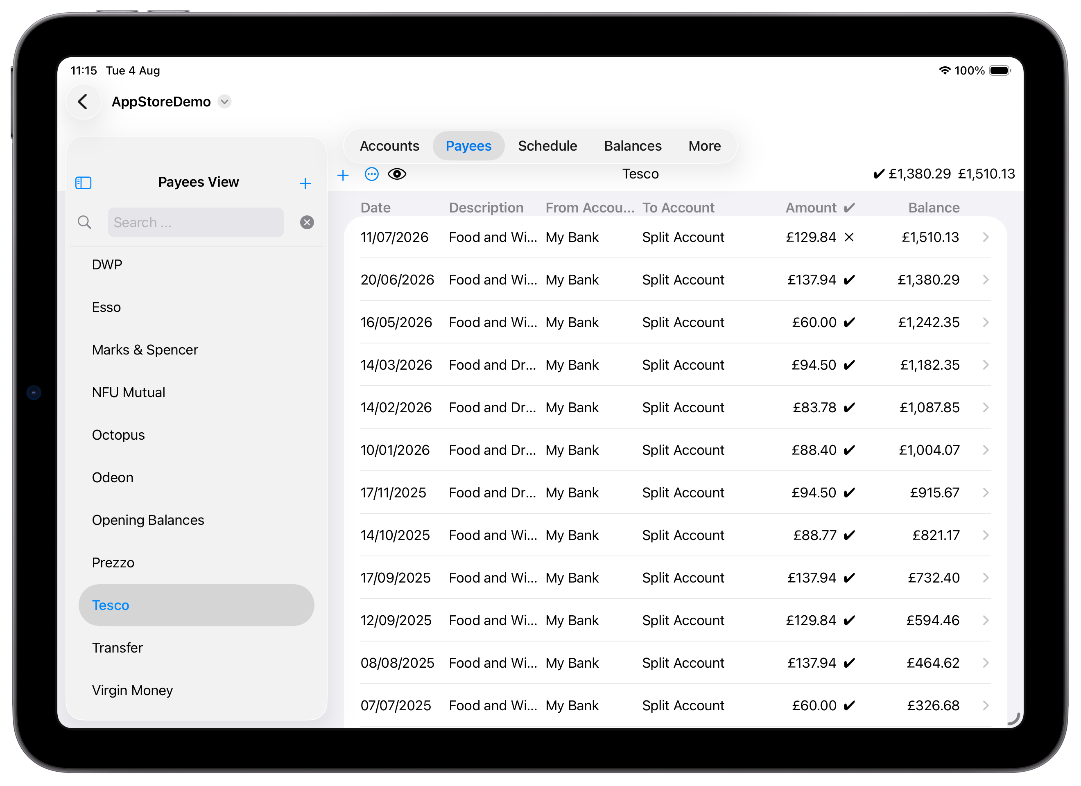Toggle cleared check on 14/03/2026 transaction
Image resolution: width=1081 pixels, height=786 pixels.
click(x=849, y=365)
